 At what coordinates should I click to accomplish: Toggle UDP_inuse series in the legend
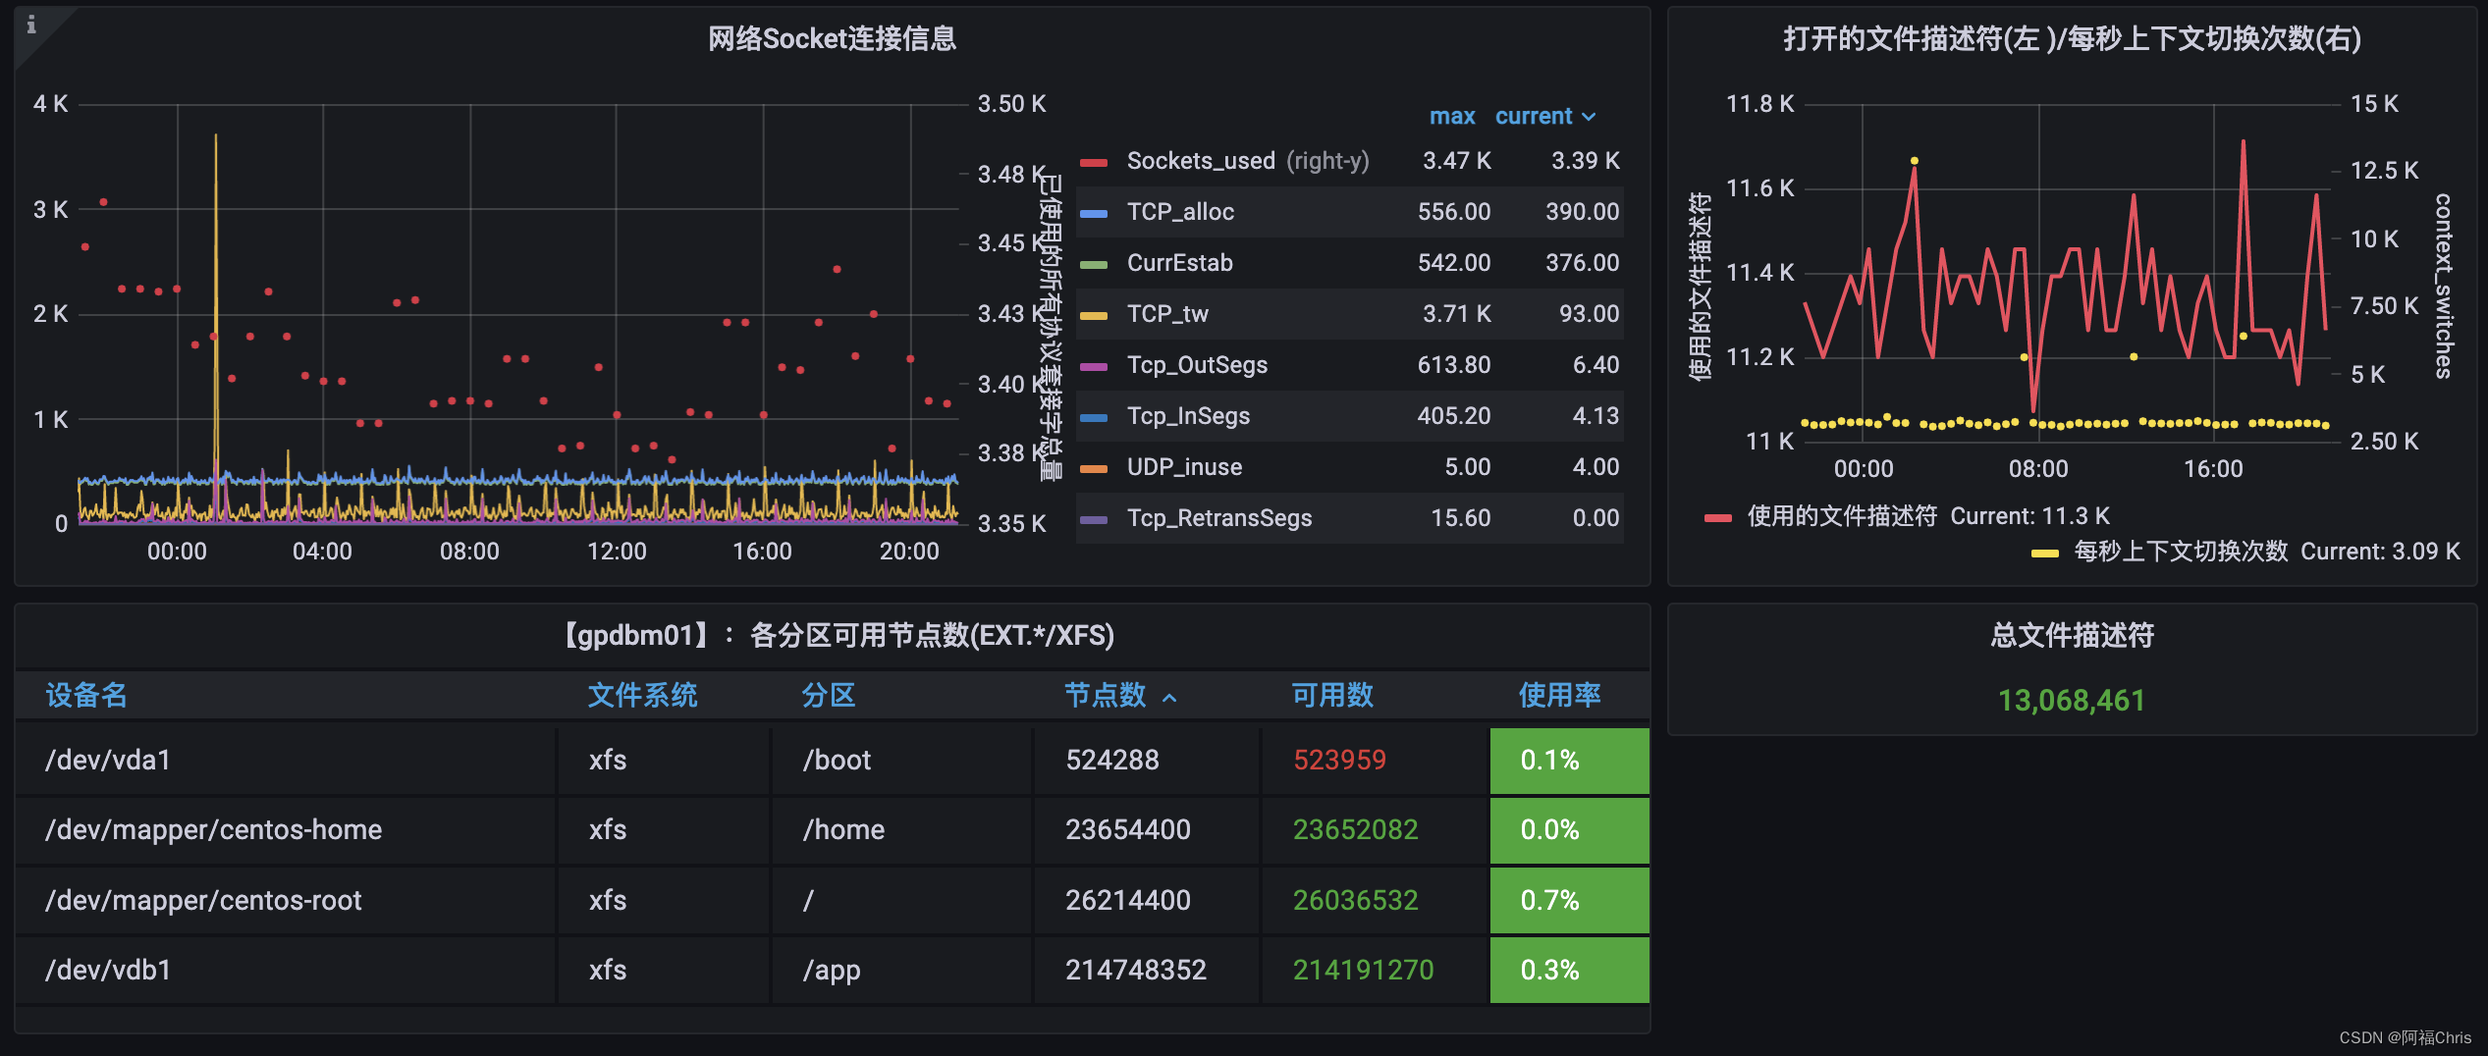click(x=1184, y=467)
